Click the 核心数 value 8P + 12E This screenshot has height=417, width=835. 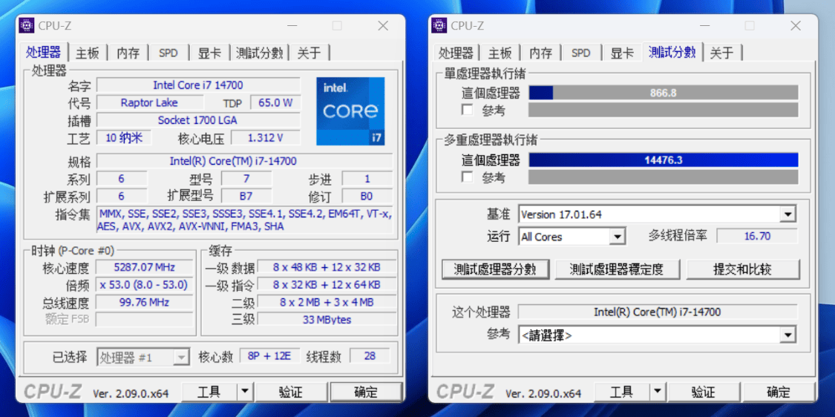tap(269, 356)
